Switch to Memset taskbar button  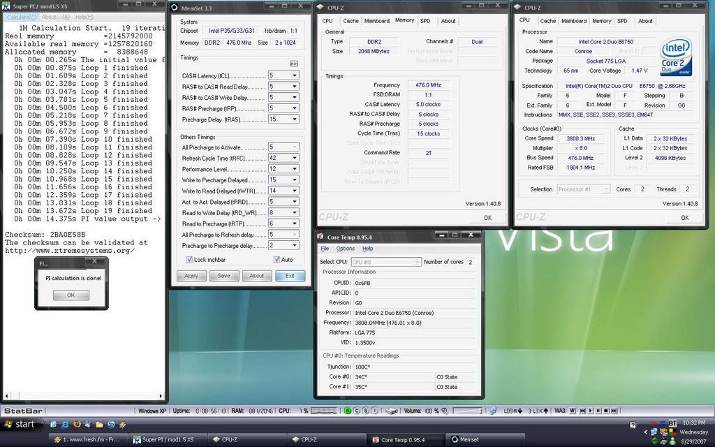(485, 440)
